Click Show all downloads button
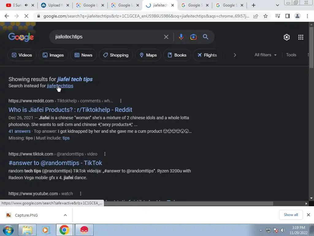The image size is (314, 236). (291, 215)
